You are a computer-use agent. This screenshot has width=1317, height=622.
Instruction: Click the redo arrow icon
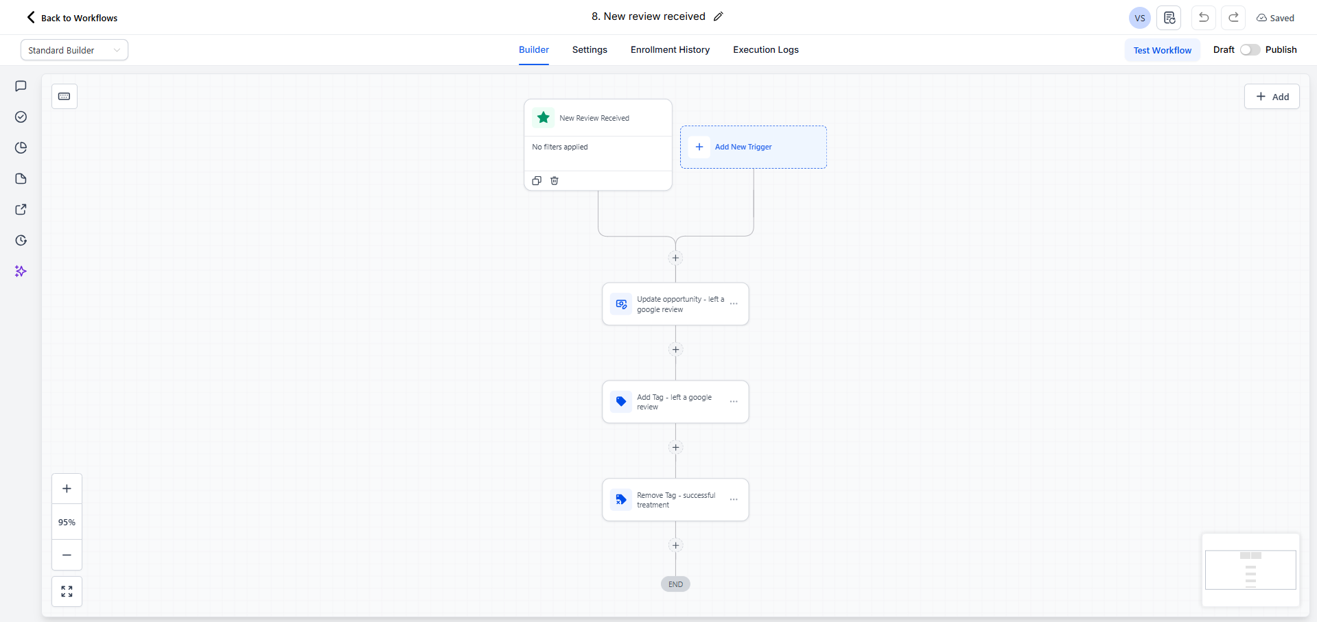tap(1233, 18)
